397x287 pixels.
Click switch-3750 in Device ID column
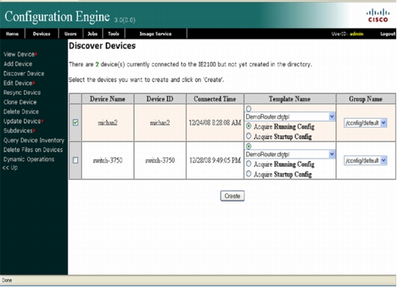[x=160, y=161]
